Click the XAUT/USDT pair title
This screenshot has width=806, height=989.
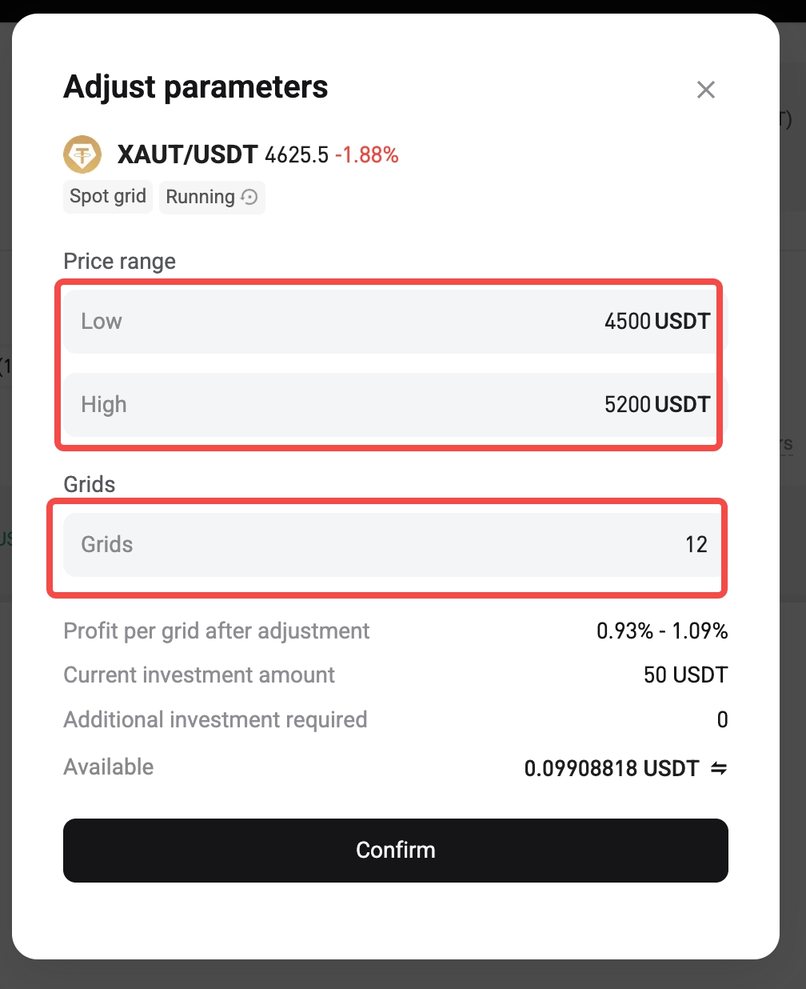[x=188, y=154]
